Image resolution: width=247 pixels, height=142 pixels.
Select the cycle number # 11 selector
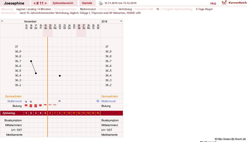pyautogui.click(x=40, y=3)
